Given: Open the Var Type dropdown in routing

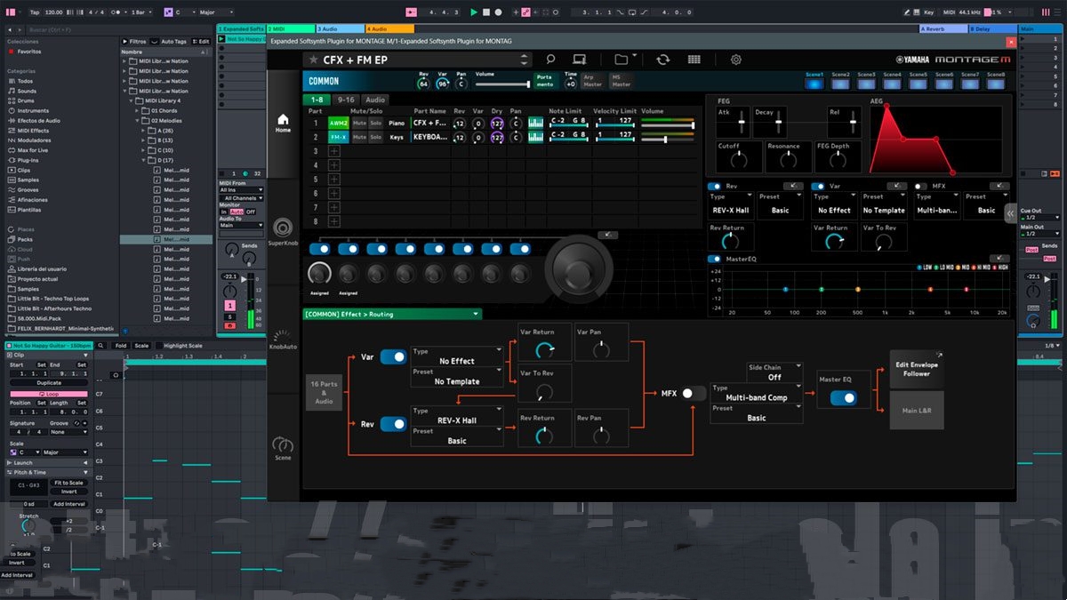Looking at the screenshot, I should (x=457, y=356).
